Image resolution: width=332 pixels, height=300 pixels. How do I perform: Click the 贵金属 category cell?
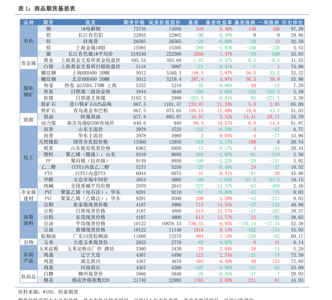coord(29,63)
